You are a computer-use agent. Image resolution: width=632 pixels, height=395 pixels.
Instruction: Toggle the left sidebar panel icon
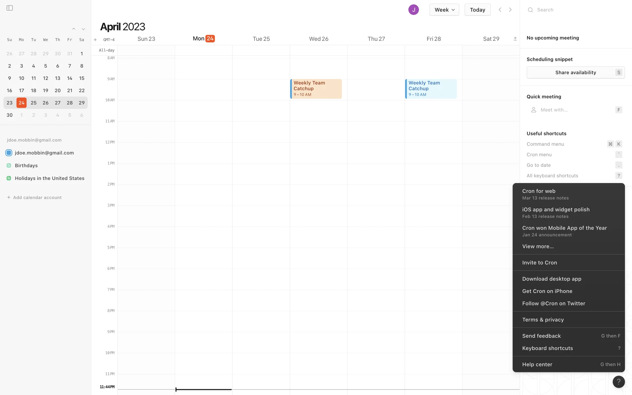(x=10, y=8)
